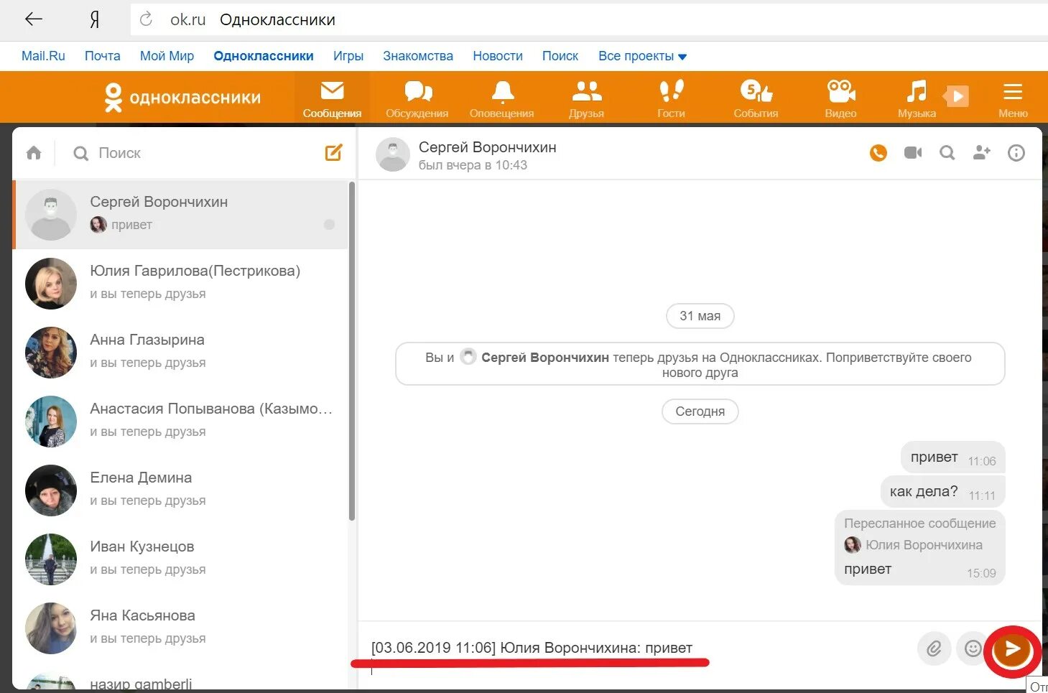Screen dimensions: 1048x693
Task: Click the 'Сегодня' date label
Action: pyautogui.click(x=700, y=411)
